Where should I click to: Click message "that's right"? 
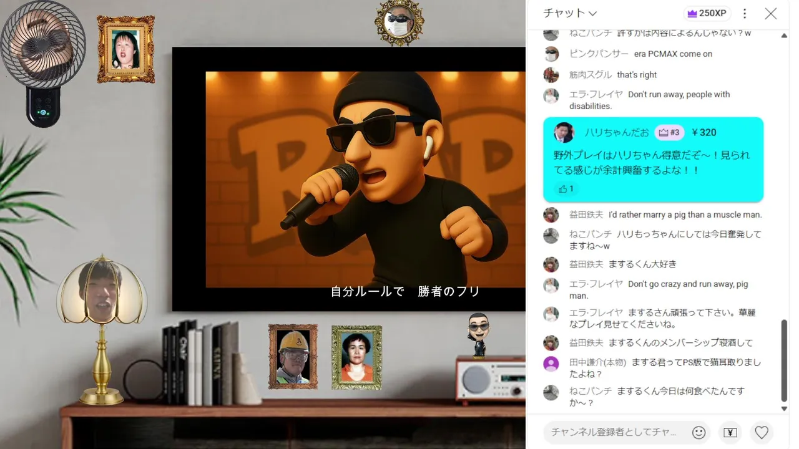coord(637,75)
